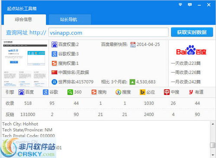The image size is (216, 158).
Task: Open the feedback message icon in title bar
Action: click(x=190, y=5)
